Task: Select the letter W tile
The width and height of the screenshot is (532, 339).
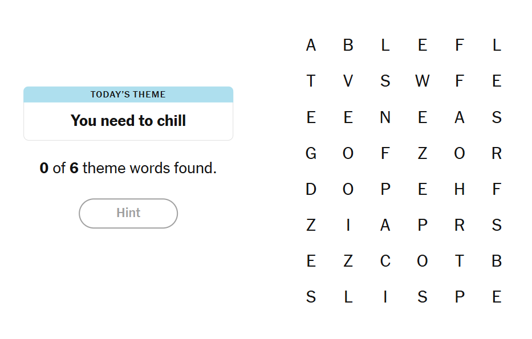Action: point(422,81)
